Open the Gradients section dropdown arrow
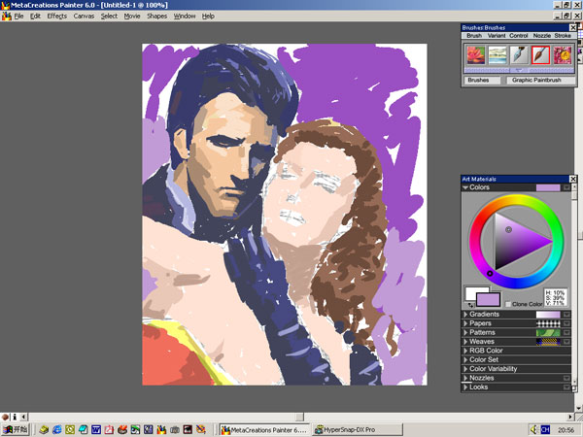583x437 pixels. pos(566,315)
